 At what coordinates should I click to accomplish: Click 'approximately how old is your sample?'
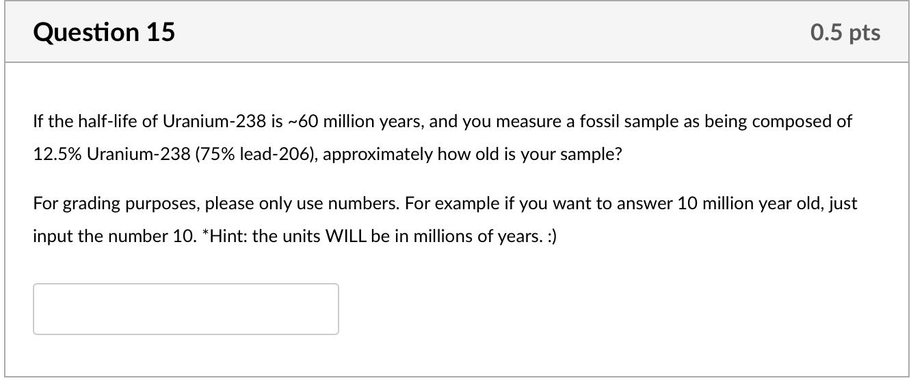coord(473,155)
